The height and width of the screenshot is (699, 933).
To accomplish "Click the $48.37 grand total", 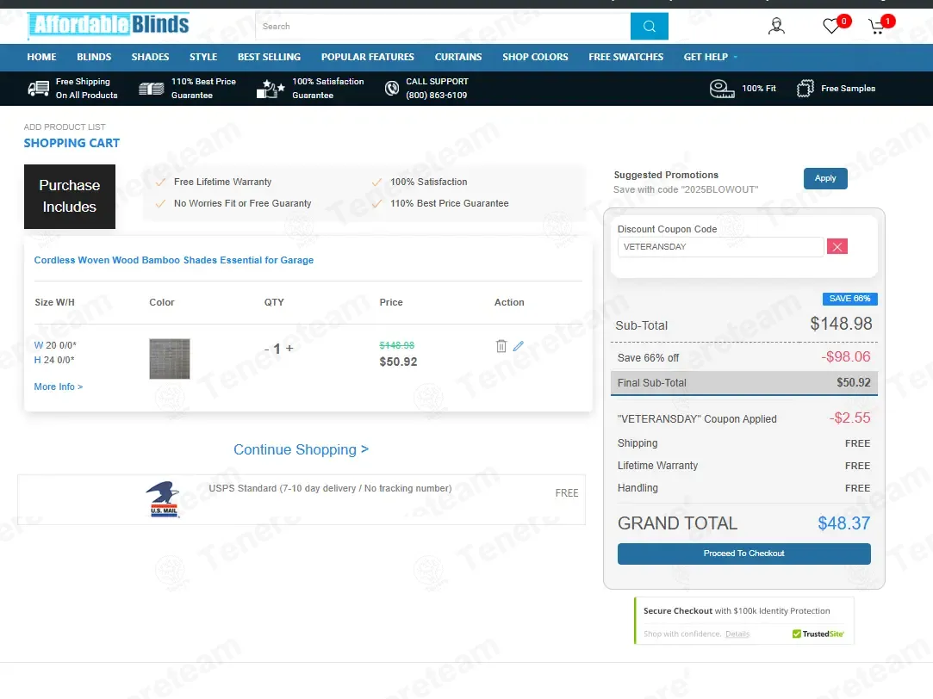I will point(843,523).
